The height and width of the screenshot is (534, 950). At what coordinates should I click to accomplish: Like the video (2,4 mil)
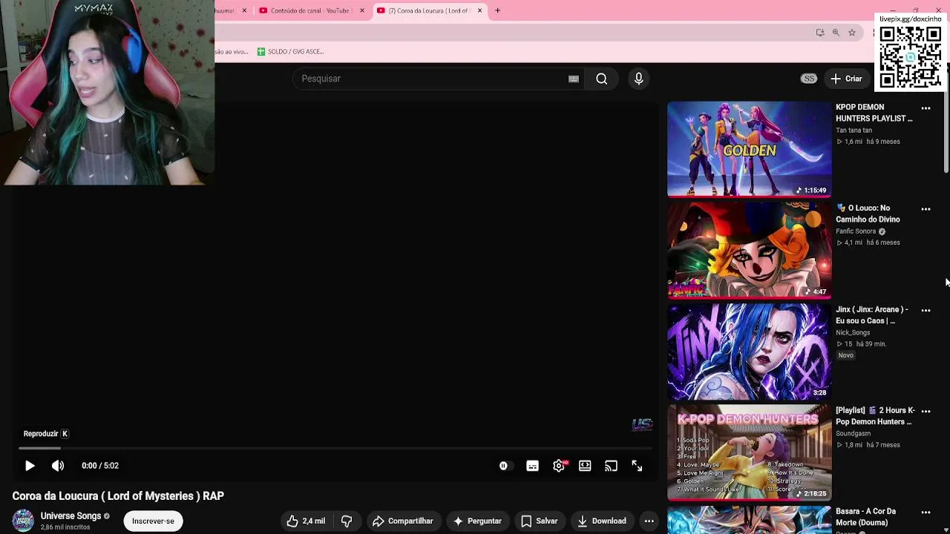click(x=306, y=521)
